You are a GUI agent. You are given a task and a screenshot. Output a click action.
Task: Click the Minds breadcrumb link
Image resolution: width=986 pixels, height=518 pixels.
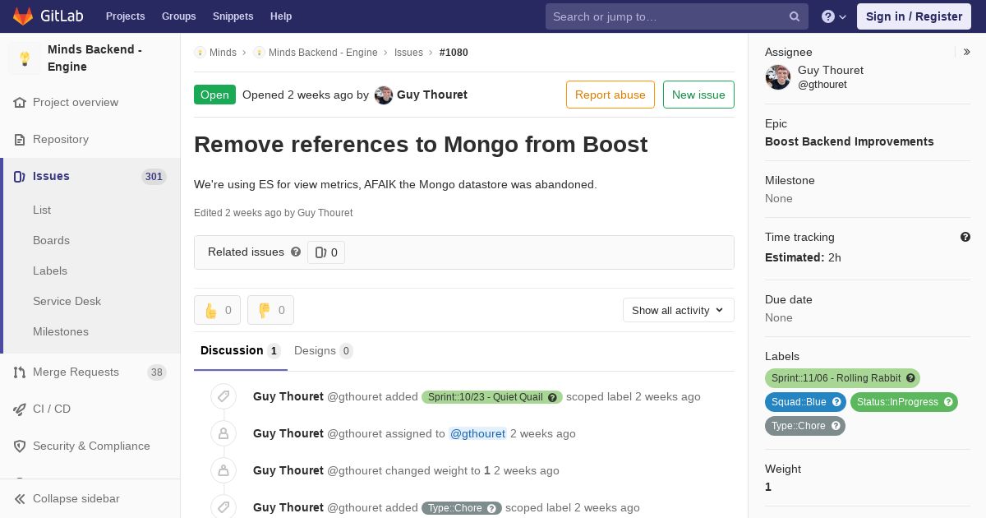click(x=223, y=53)
